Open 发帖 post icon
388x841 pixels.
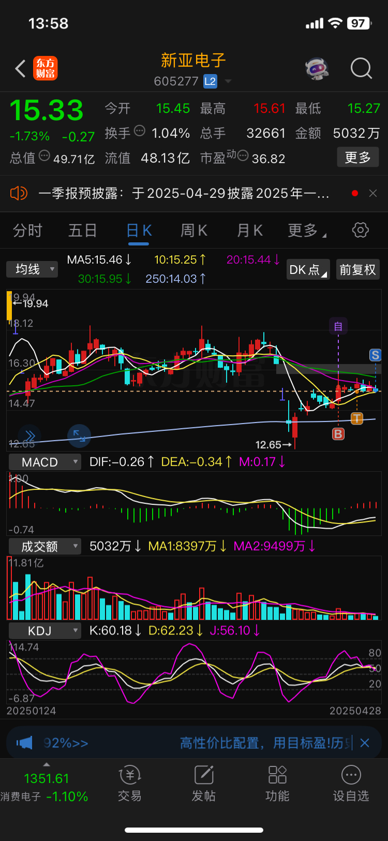[x=204, y=783]
